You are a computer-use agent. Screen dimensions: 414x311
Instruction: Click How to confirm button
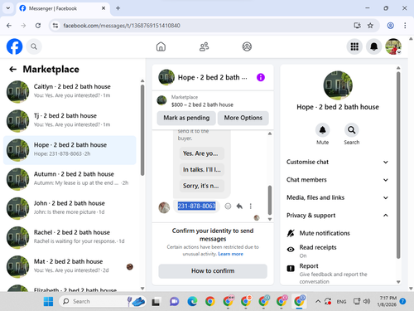click(x=213, y=271)
